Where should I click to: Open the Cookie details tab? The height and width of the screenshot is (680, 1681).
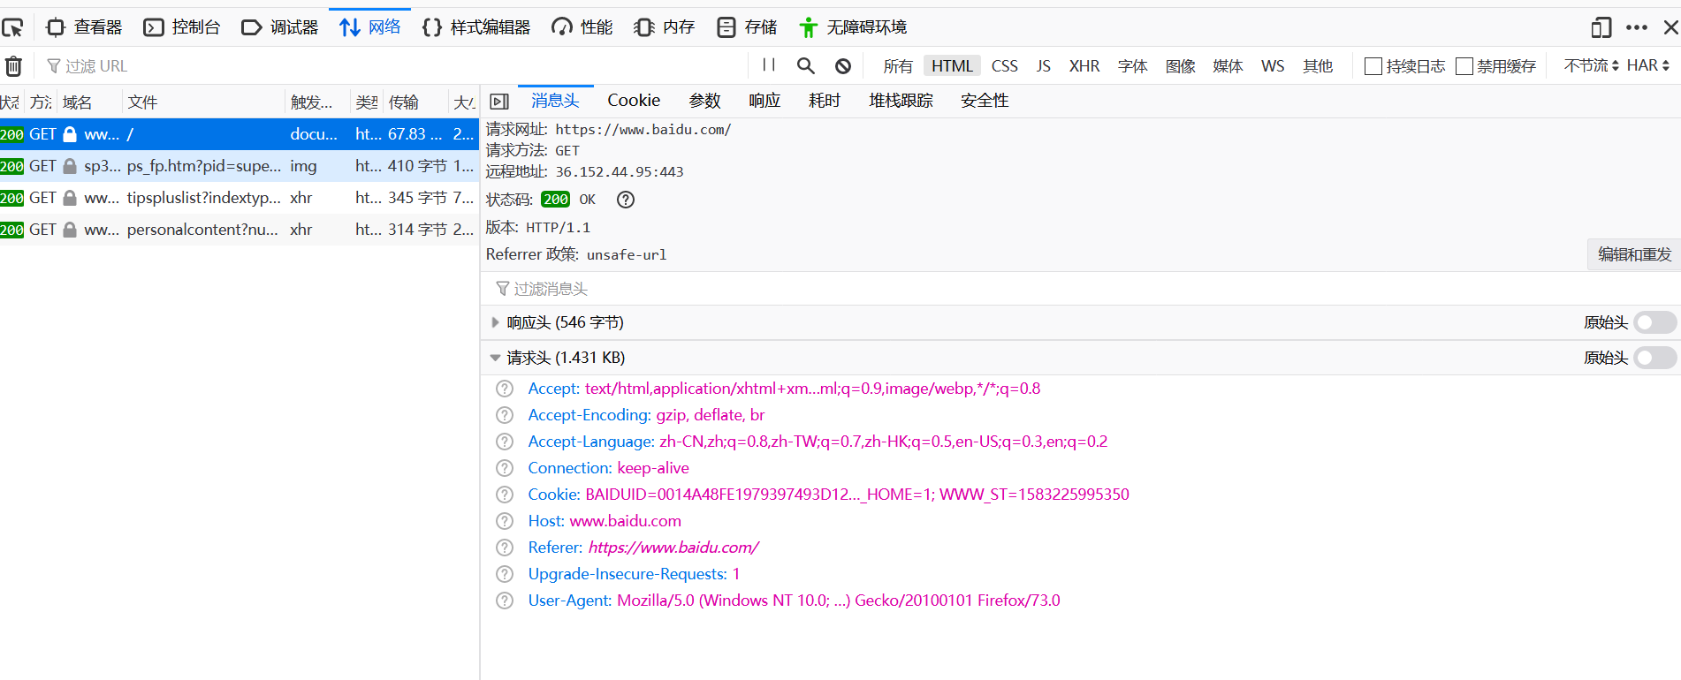click(634, 101)
